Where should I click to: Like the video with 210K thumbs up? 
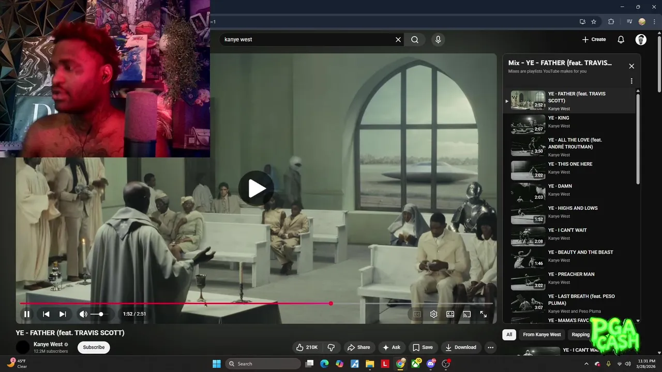pos(307,347)
